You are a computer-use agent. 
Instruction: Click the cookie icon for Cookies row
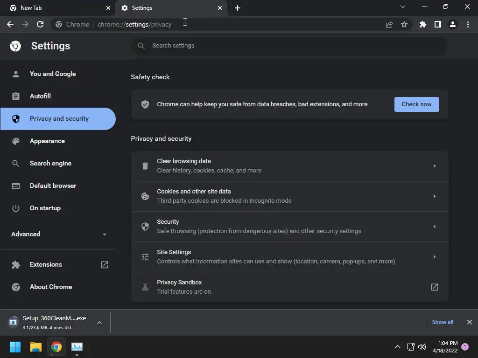145,196
